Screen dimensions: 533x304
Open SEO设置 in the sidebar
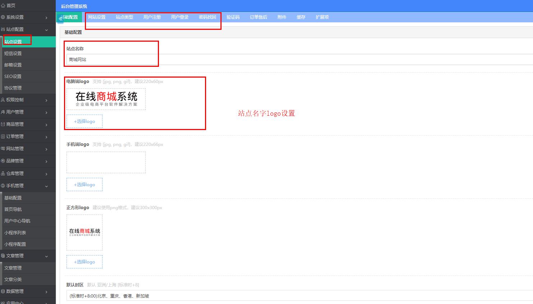[28, 77]
